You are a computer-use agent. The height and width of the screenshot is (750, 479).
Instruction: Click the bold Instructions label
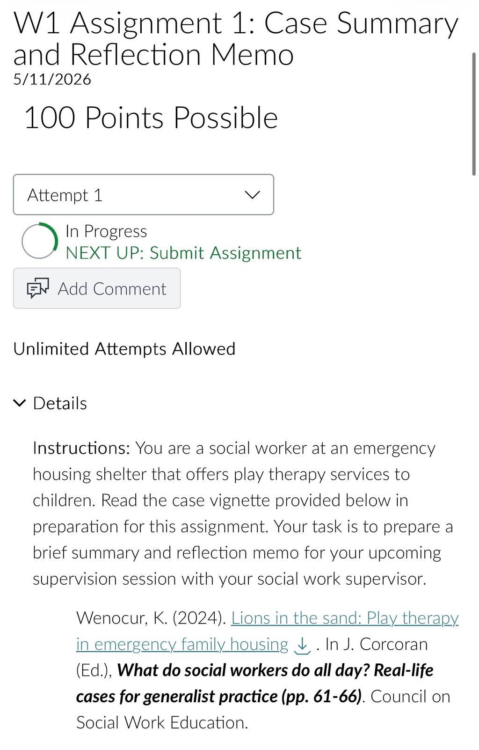coord(81,448)
